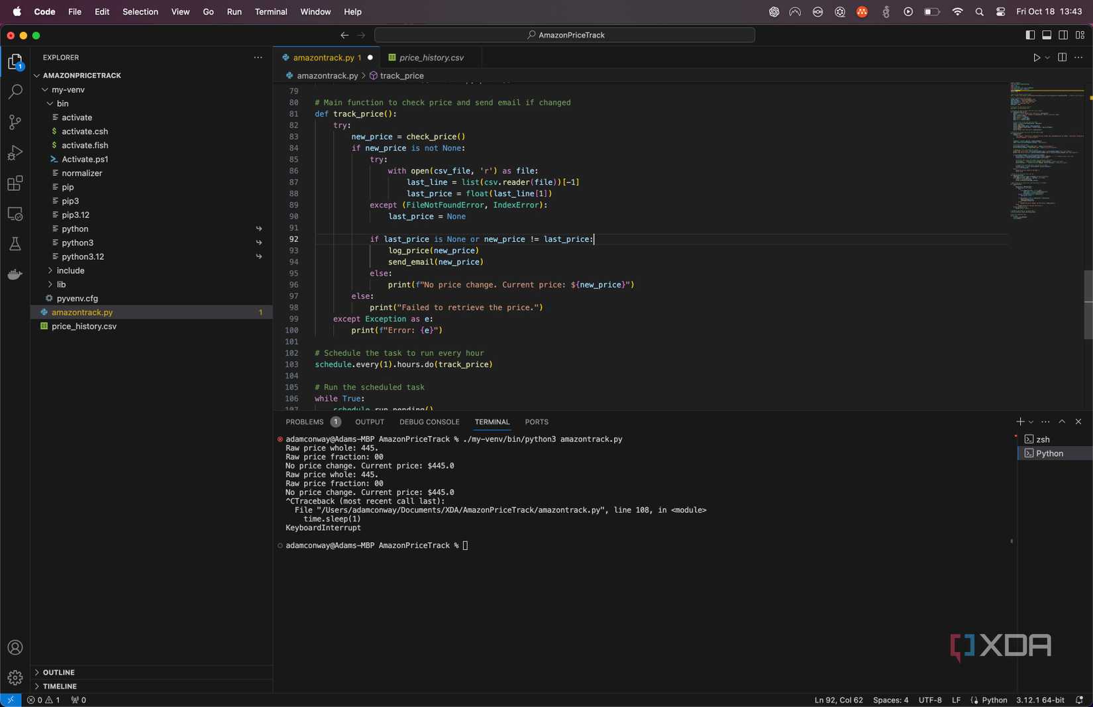Open the customize layout button
The image size is (1093, 707).
coord(1080,35)
